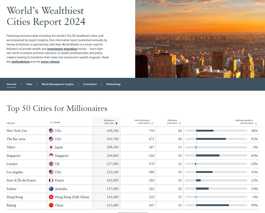This screenshot has height=213, width=265.
Task: Click the Singapore flag icon
Action: (51, 156)
